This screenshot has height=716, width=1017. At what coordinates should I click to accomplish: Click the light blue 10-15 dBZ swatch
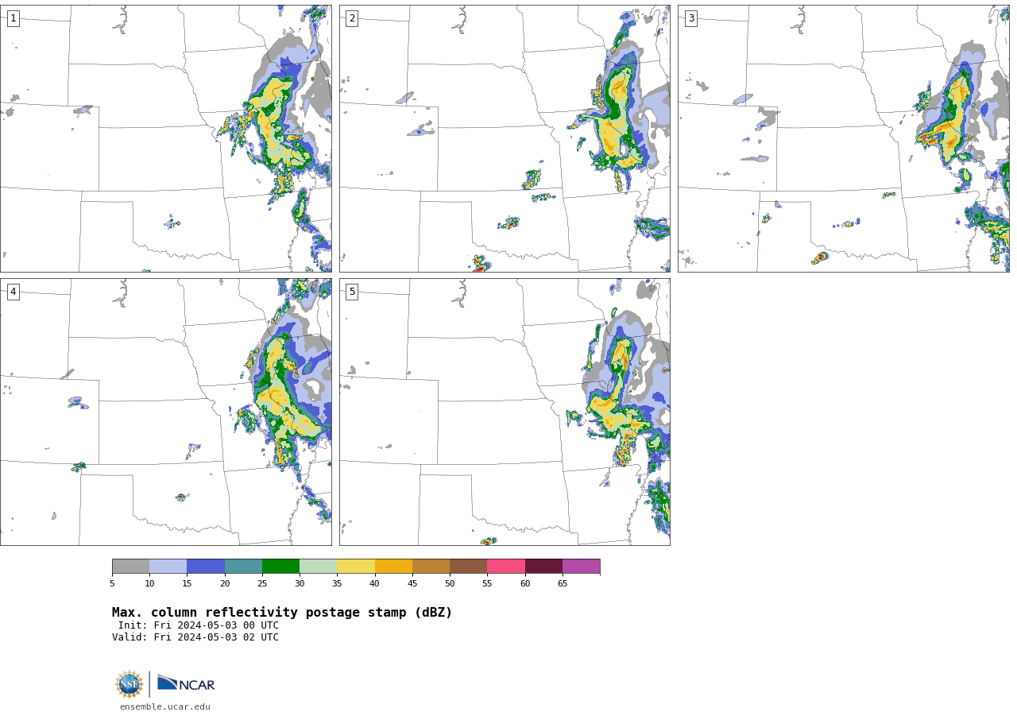(x=168, y=566)
